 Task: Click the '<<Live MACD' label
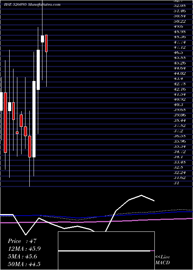coord(163,260)
